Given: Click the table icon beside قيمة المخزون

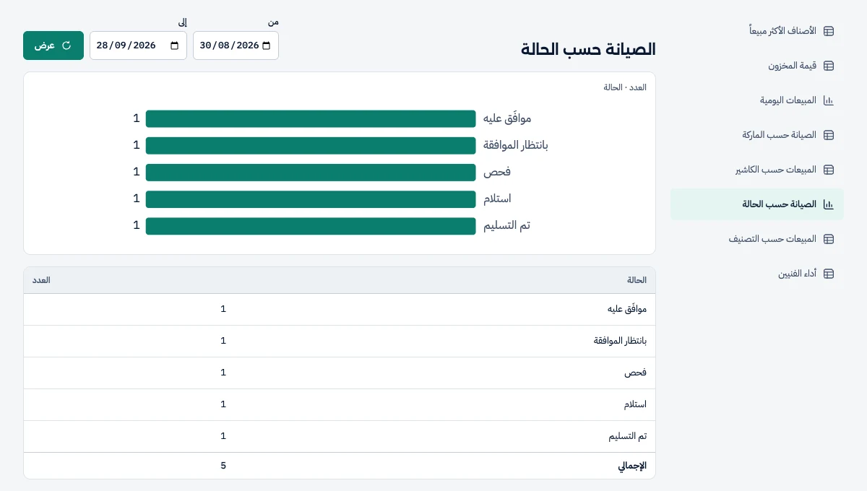Looking at the screenshot, I should [829, 66].
